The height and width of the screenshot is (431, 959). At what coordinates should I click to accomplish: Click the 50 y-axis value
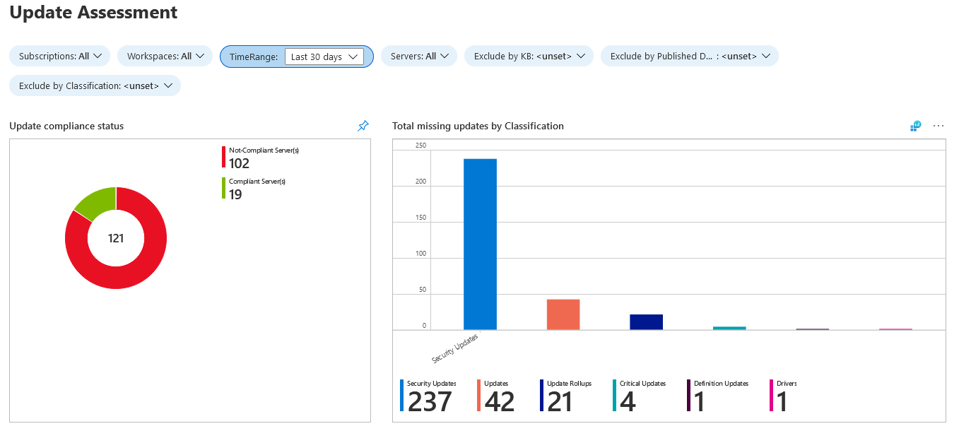point(423,290)
